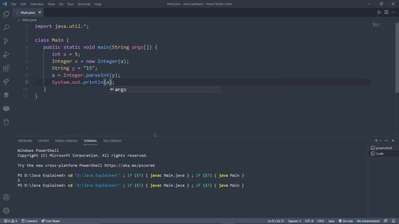Viewport: 399px width, 224px height.
Task: Open the Run and Debug view
Action: pos(6,55)
